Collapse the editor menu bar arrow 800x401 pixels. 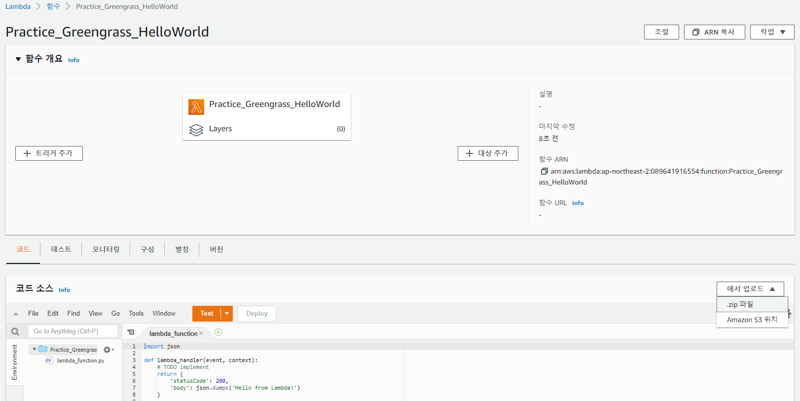(x=16, y=314)
